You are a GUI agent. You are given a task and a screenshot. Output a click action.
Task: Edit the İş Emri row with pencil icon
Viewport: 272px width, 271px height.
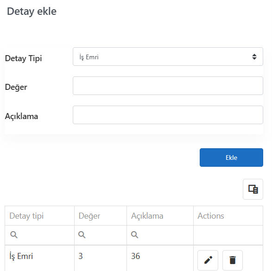[208, 260]
